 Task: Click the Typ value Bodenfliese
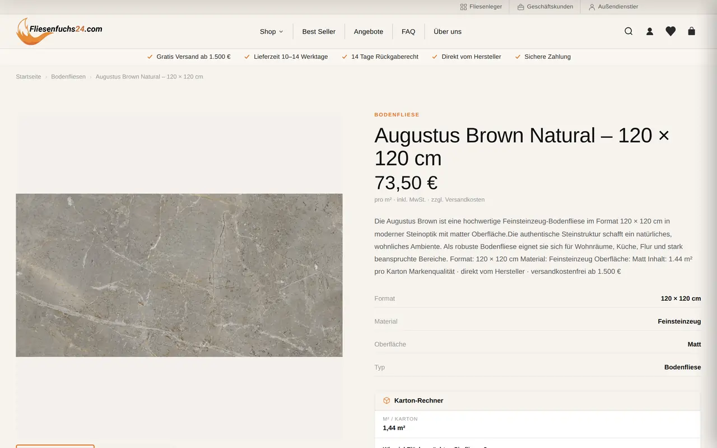click(x=682, y=367)
